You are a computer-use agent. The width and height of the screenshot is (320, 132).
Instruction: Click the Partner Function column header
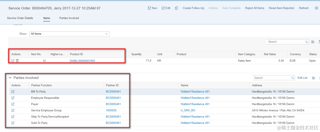tap(41, 85)
